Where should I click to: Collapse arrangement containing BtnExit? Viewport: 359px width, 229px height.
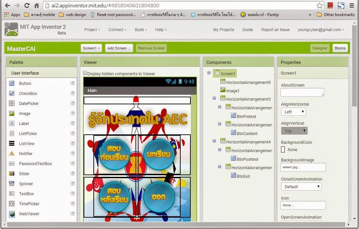coord(219,167)
